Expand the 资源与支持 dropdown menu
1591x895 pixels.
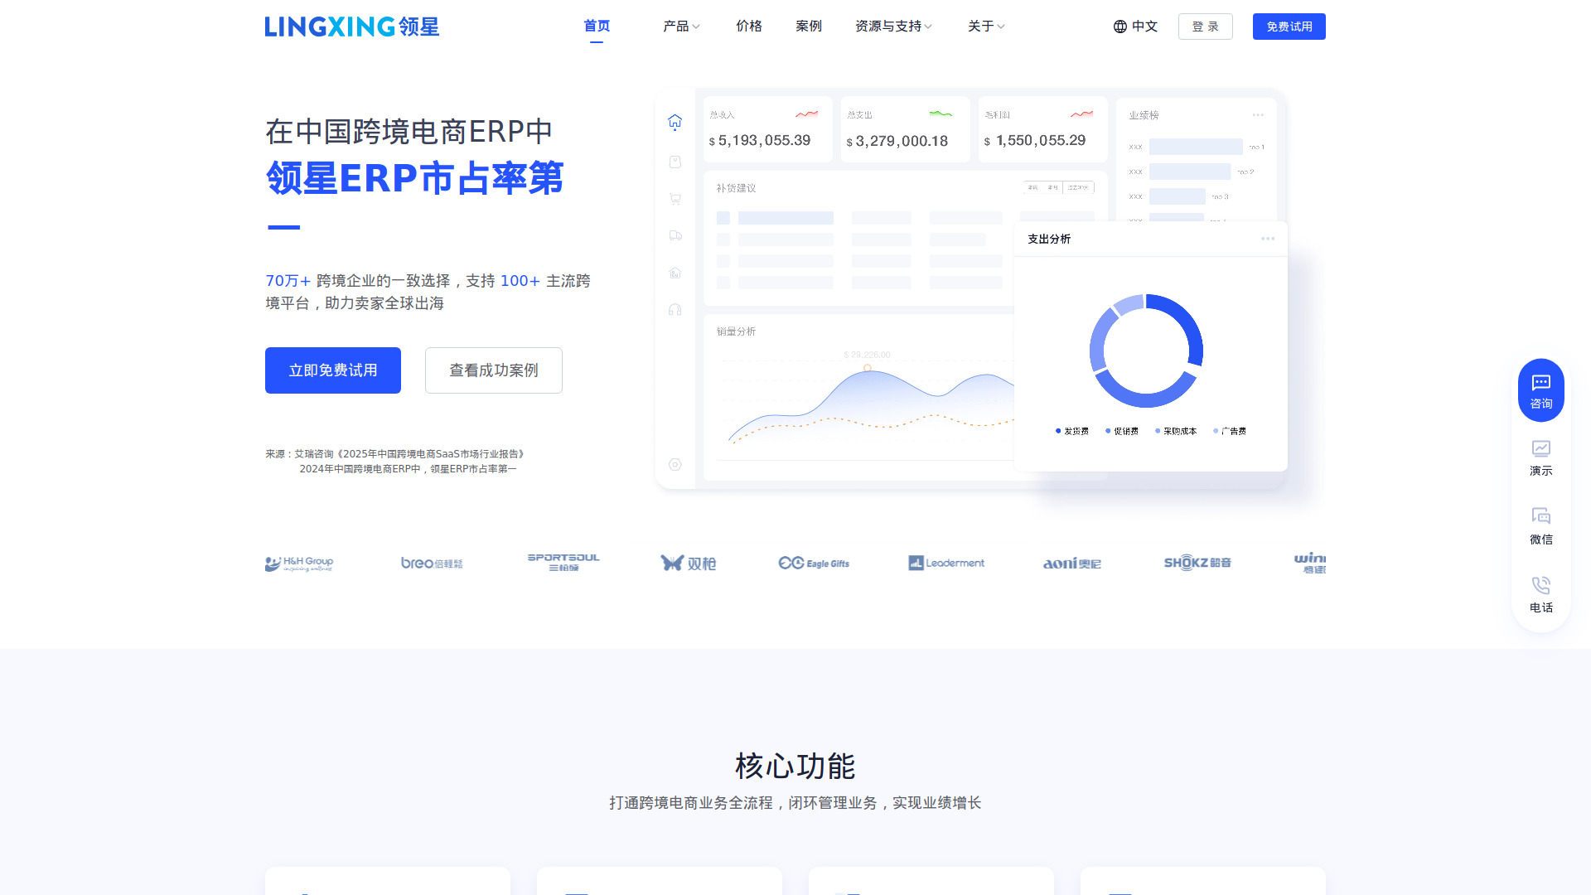point(893,27)
